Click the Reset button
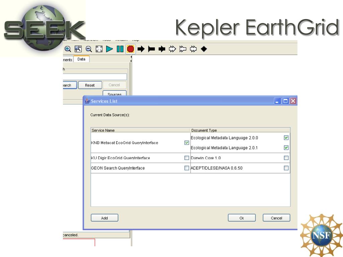Image resolution: width=343 pixels, height=257 pixels. tap(90, 85)
